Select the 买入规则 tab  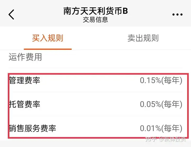coord(48,38)
